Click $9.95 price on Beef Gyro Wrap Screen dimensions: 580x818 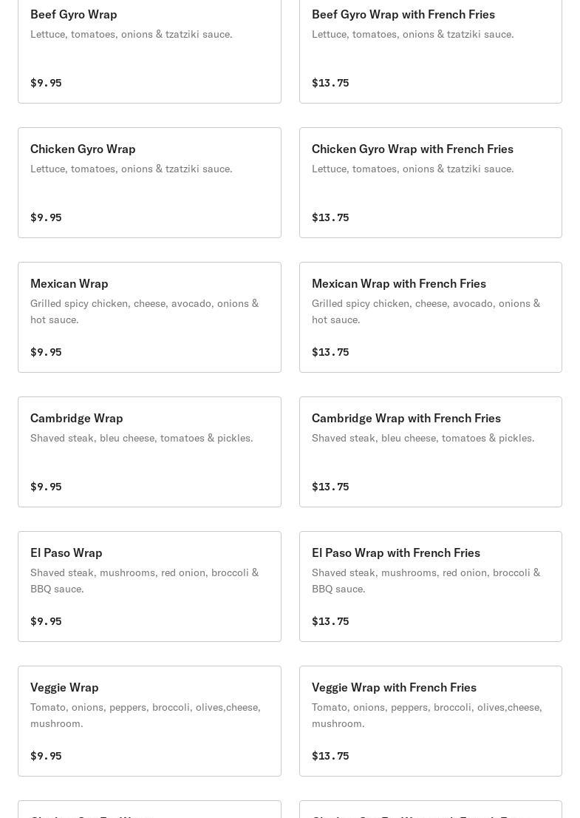coord(46,83)
